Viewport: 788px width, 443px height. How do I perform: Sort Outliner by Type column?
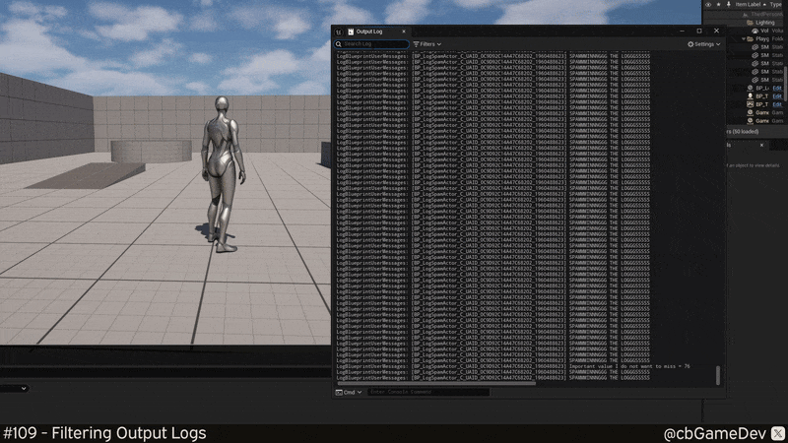(x=775, y=5)
